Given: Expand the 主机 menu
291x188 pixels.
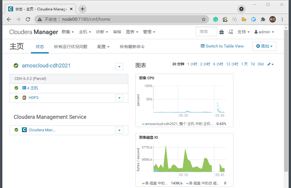Looking at the screenshot, I should (x=85, y=32).
